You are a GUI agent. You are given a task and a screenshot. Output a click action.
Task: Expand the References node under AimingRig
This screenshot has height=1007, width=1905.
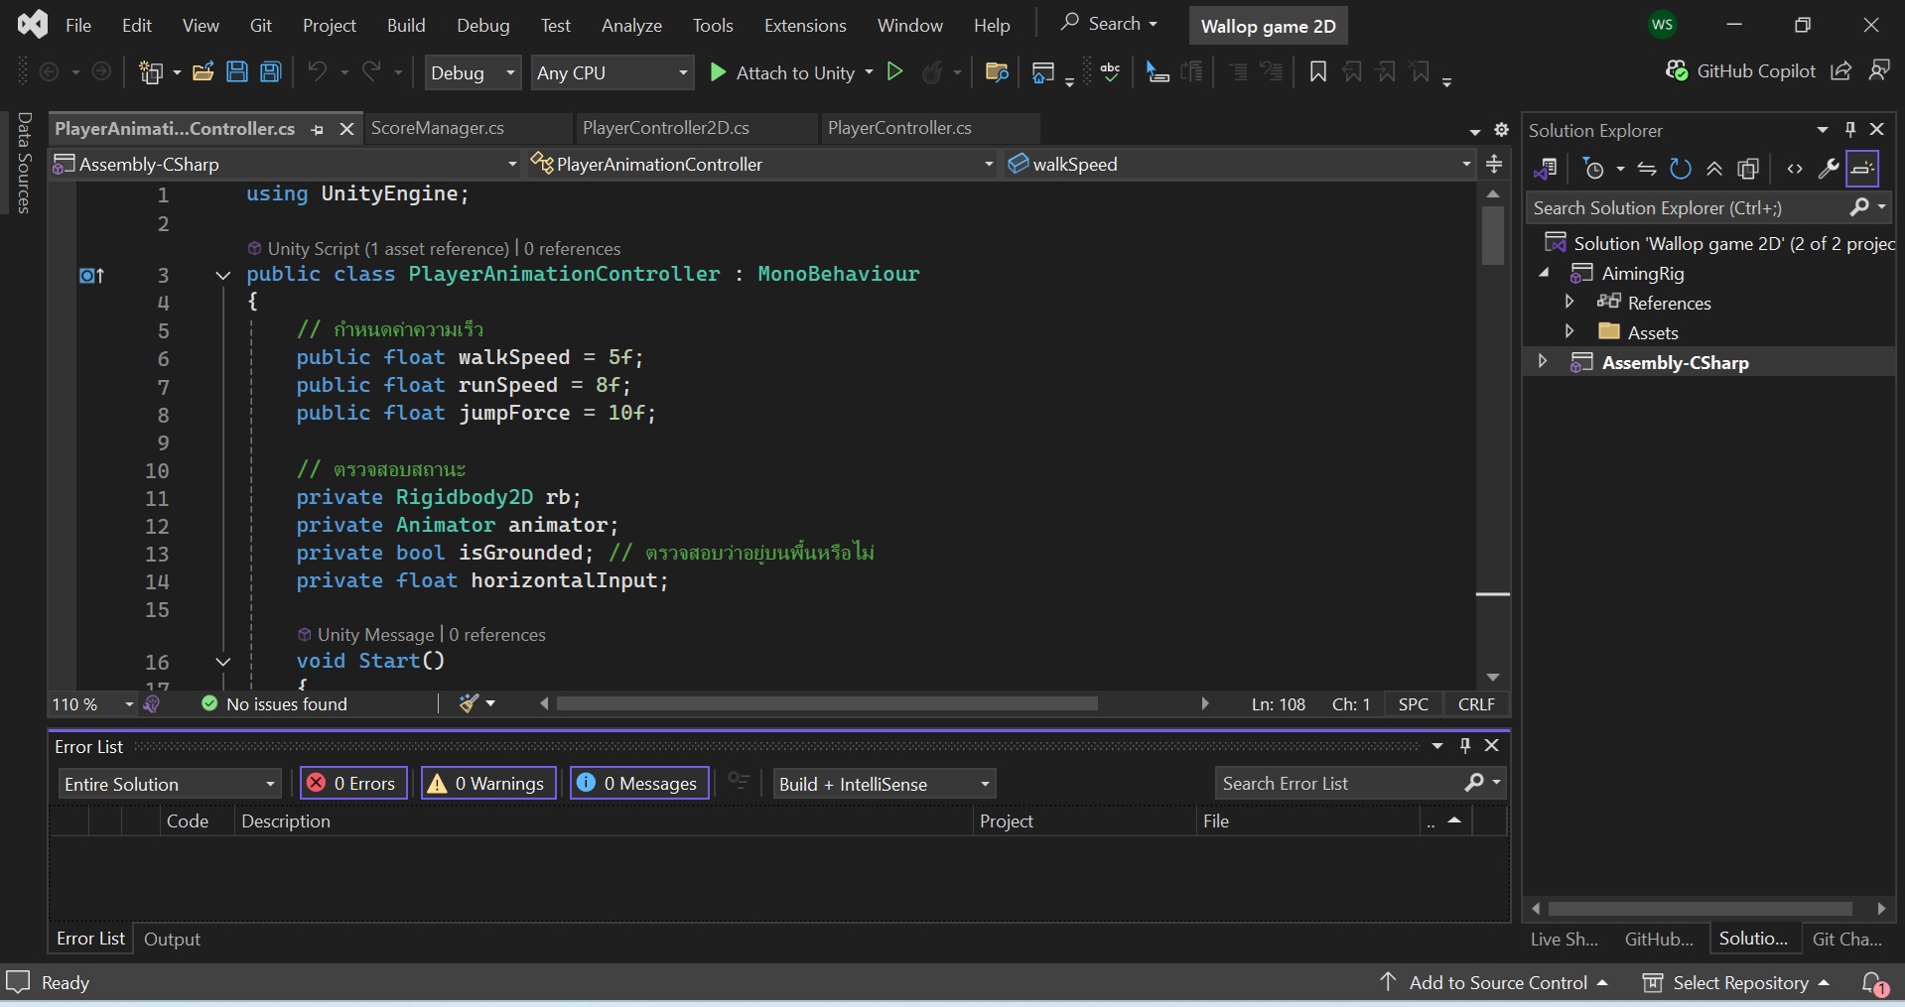[1570, 303]
